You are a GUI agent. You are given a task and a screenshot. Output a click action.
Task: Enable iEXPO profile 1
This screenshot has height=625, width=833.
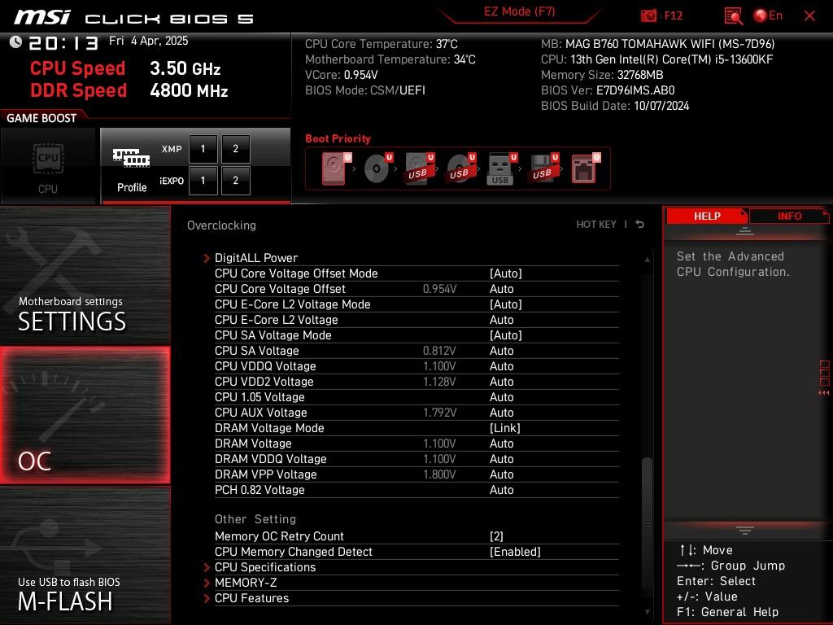(x=203, y=181)
